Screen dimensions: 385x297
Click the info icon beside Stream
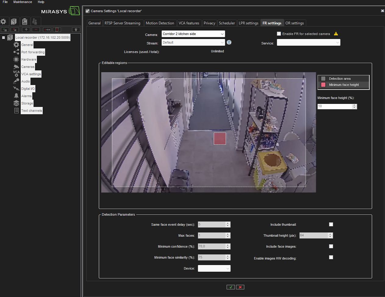click(x=229, y=42)
